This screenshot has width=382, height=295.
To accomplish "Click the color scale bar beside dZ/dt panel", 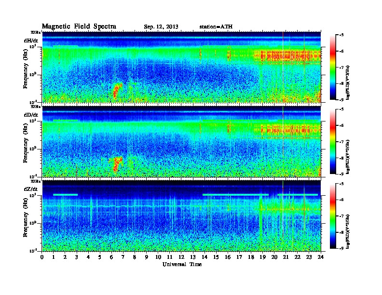I will pos(333,216).
